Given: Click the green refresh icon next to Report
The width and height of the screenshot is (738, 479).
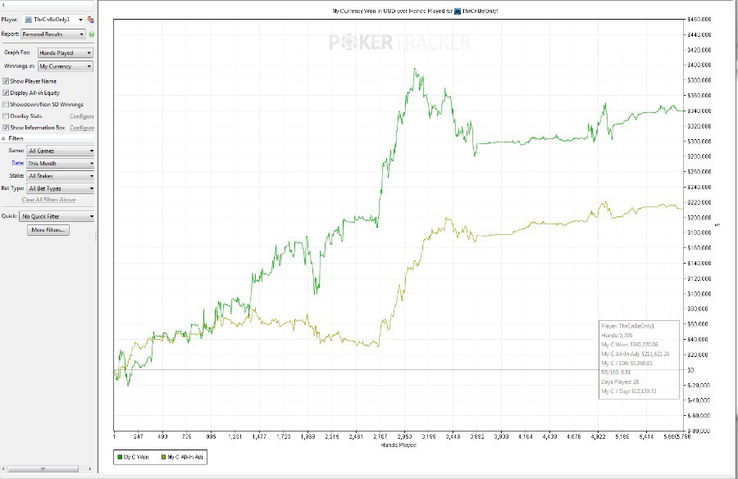Looking at the screenshot, I should click(91, 34).
